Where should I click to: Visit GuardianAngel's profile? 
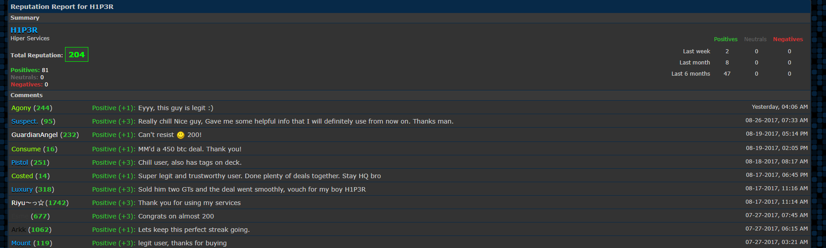(35, 135)
